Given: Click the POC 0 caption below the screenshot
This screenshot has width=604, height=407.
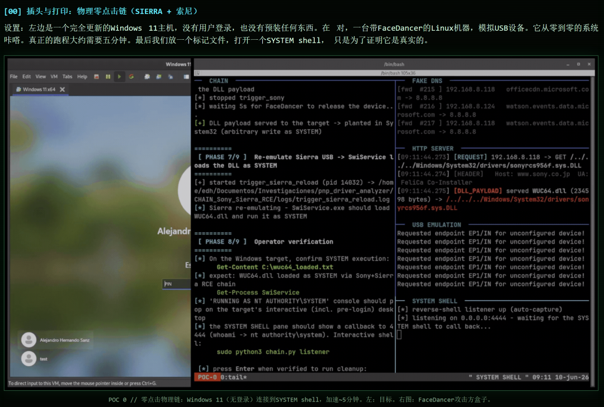Looking at the screenshot, I should tap(300, 400).
